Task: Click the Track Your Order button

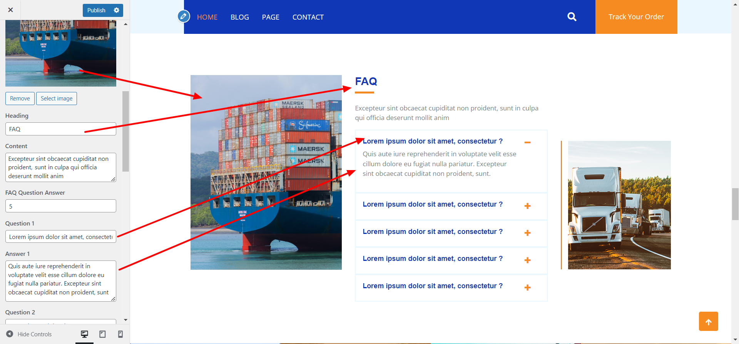Action: (636, 17)
